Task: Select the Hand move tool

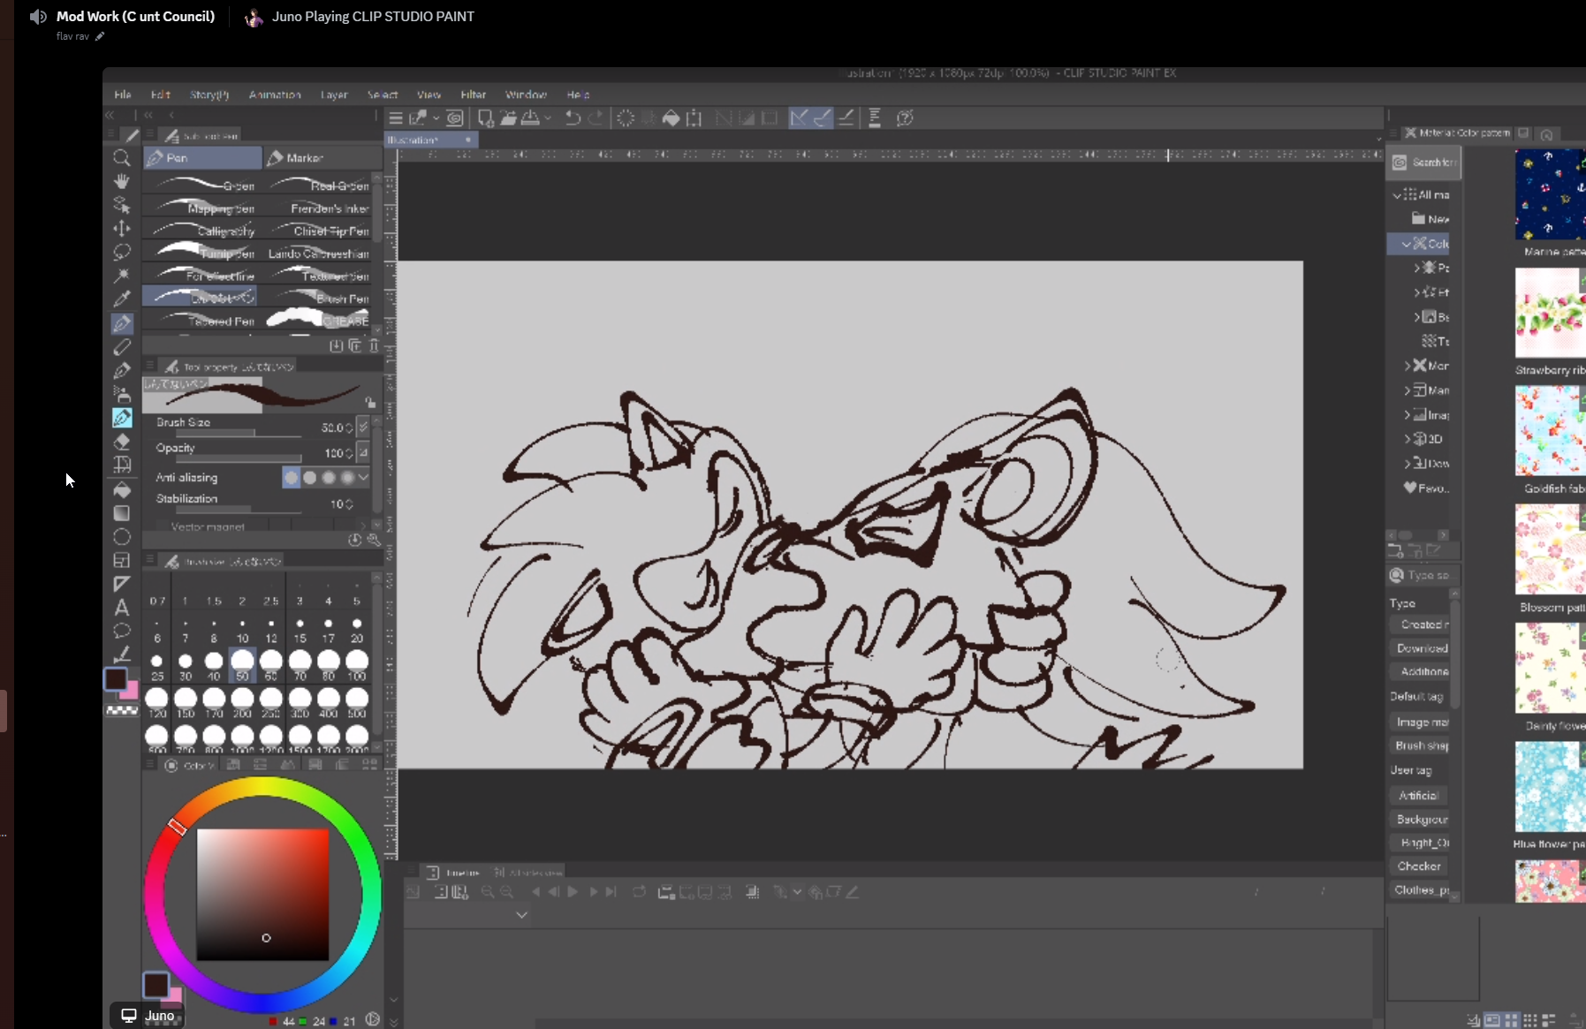Action: (x=122, y=182)
